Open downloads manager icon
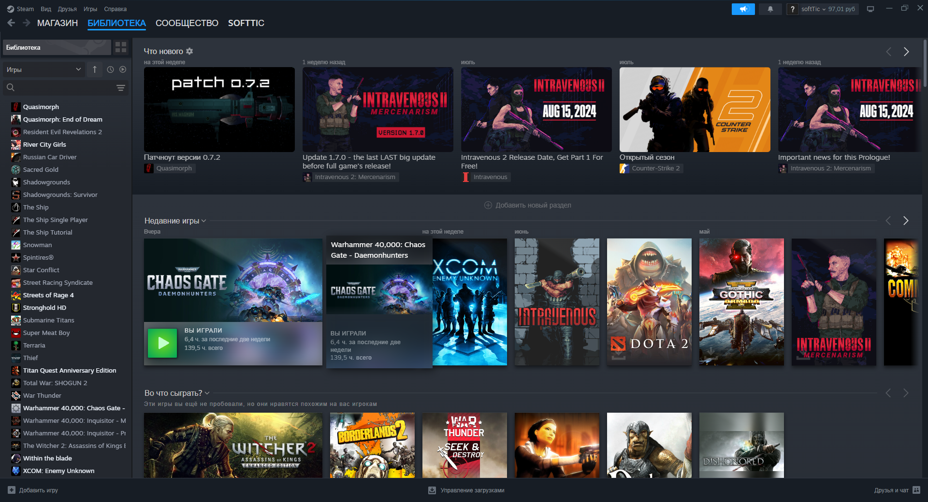This screenshot has width=928, height=502. pos(432,490)
